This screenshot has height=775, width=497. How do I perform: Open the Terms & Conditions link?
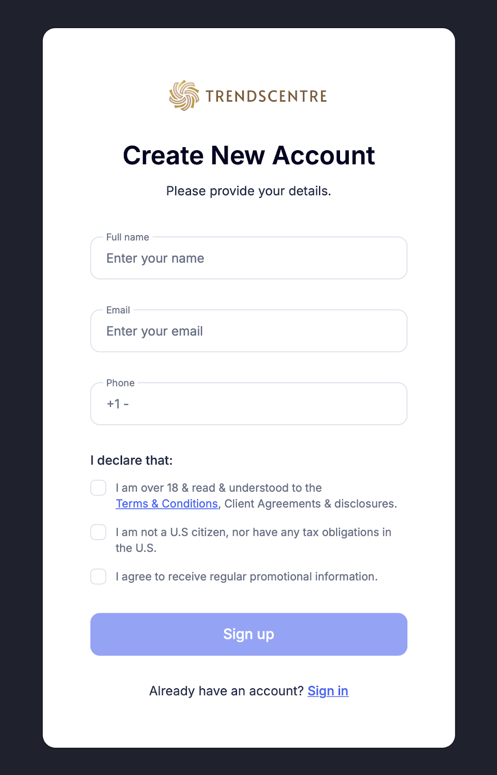point(167,504)
